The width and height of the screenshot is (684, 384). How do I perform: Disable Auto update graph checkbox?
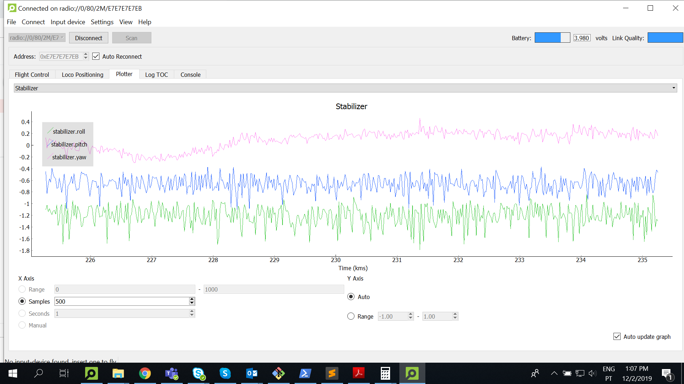coord(617,337)
